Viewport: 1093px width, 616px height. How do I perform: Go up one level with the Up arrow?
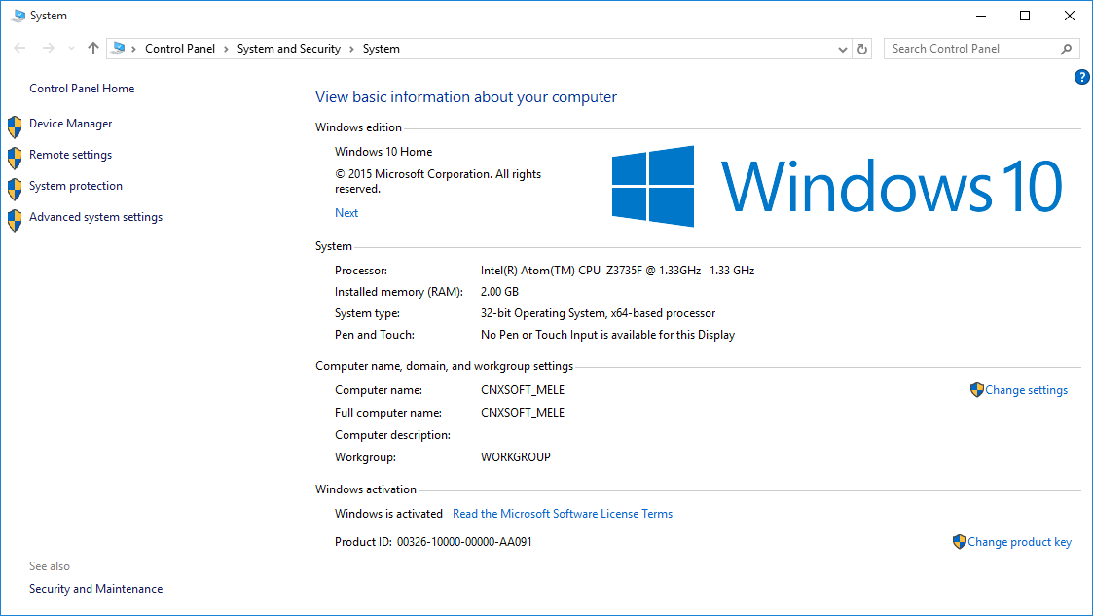point(93,48)
